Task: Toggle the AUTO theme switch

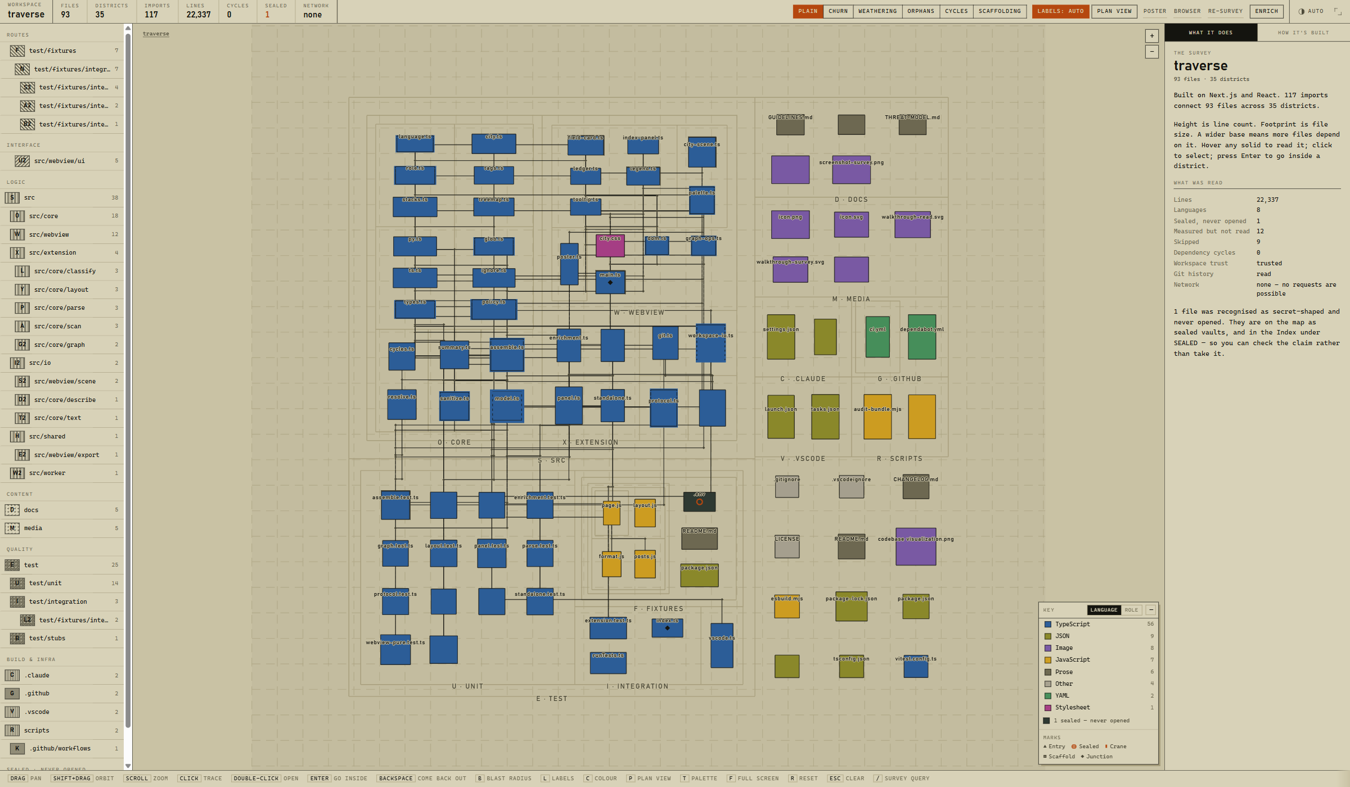Action: coord(1311,11)
